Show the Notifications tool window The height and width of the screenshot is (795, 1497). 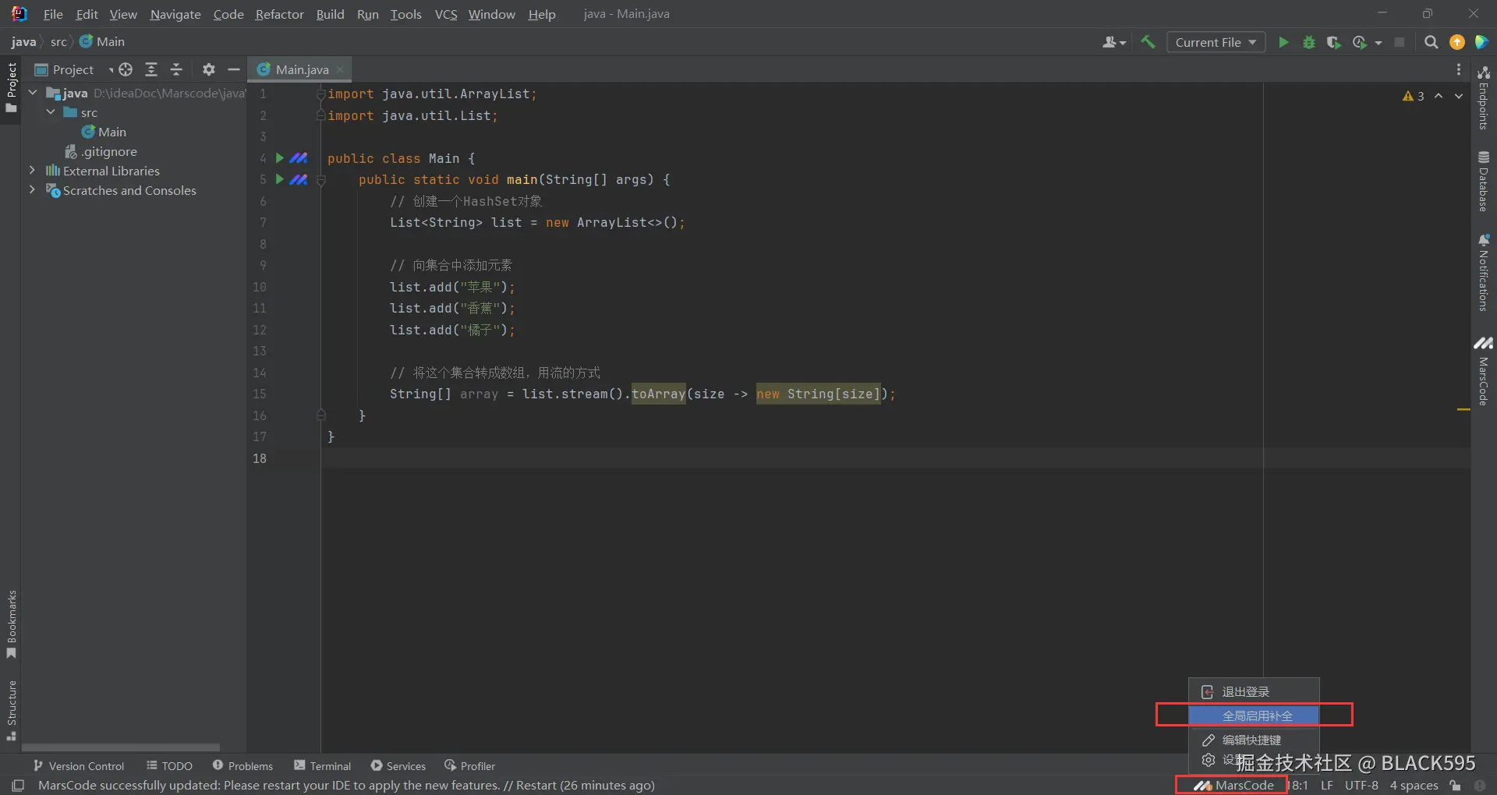[1483, 272]
